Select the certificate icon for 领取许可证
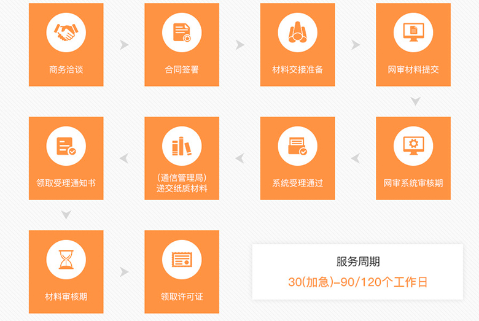Screen dimensions: 479x321 click(182, 260)
